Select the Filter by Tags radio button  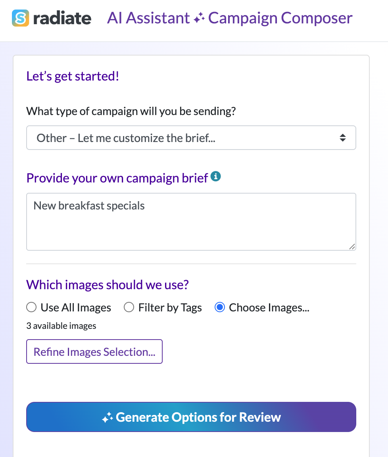[x=129, y=307]
